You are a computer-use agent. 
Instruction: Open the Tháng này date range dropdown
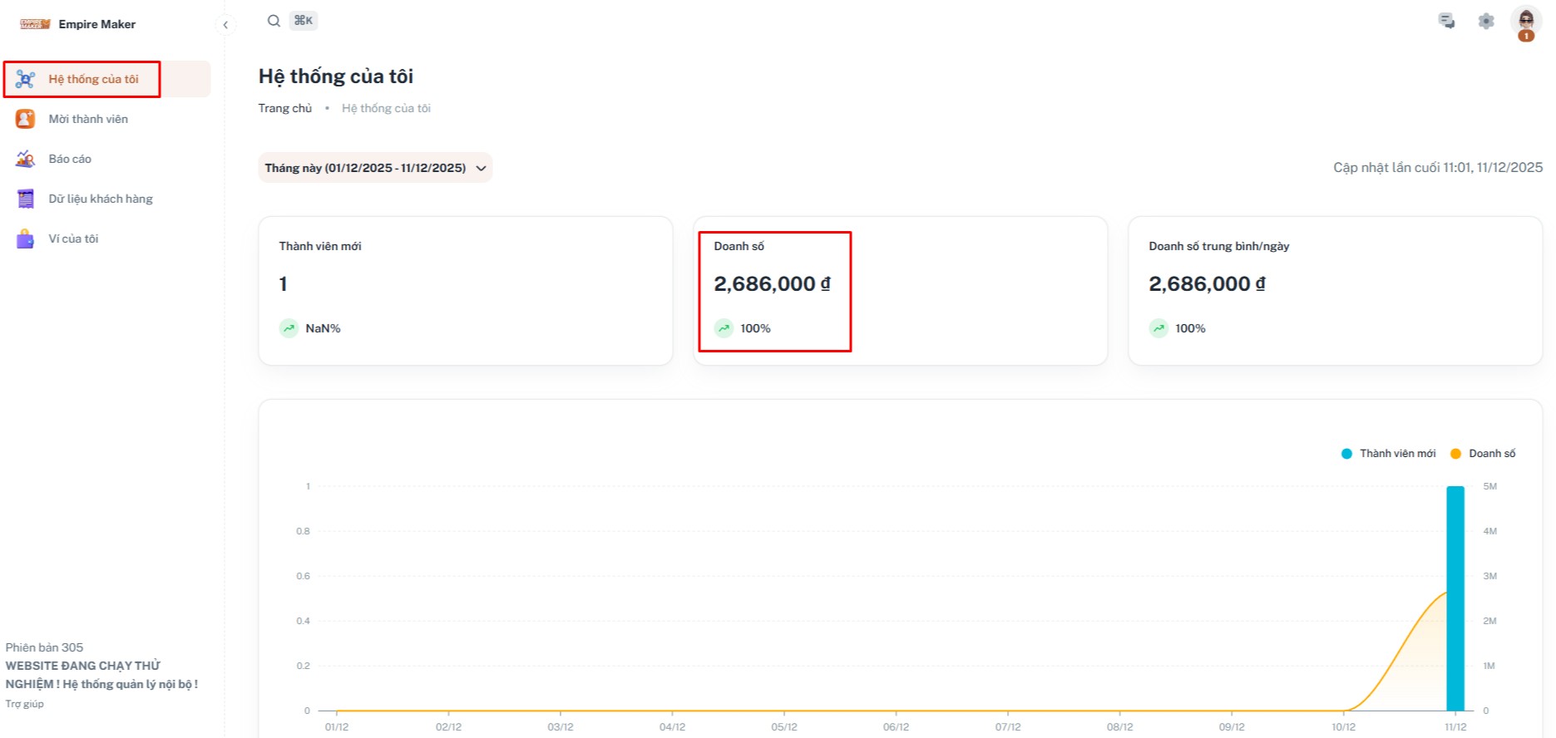click(375, 168)
